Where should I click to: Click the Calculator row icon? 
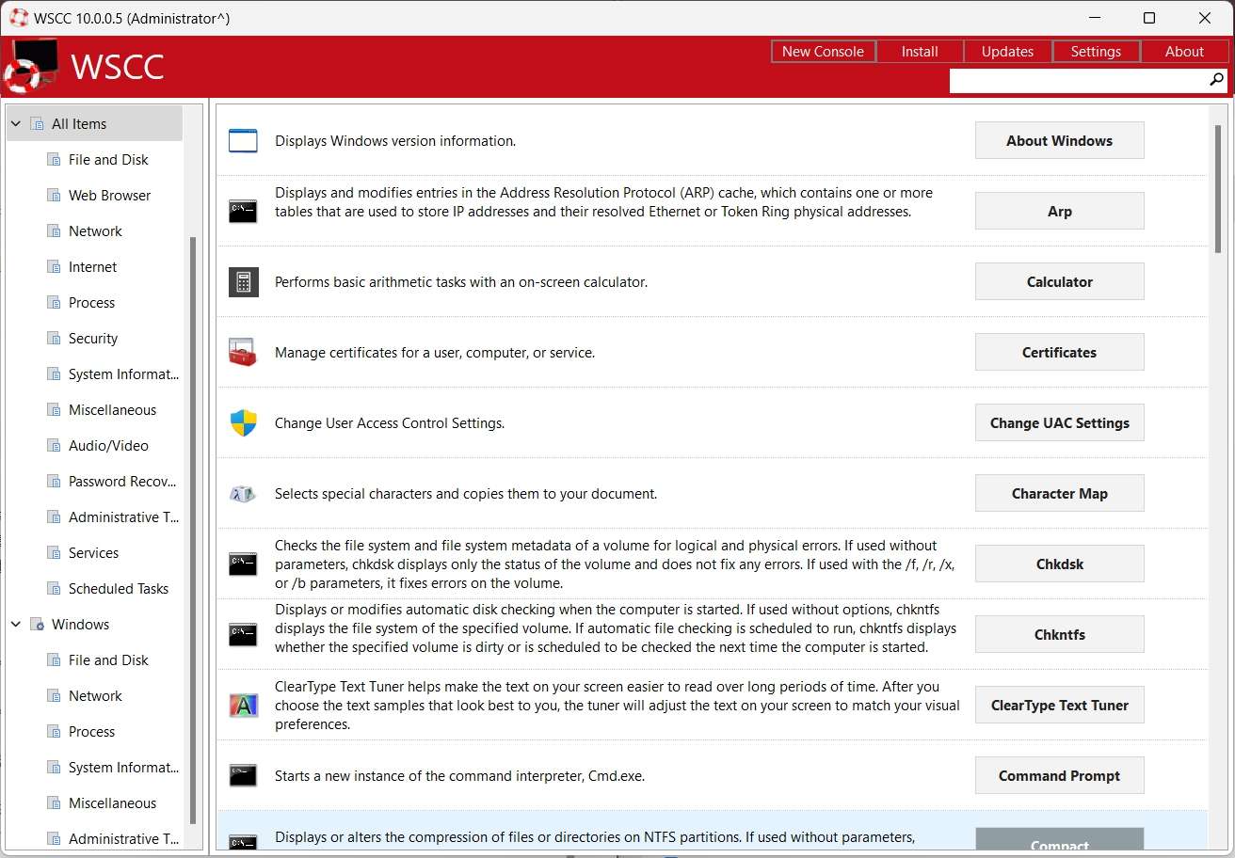point(243,282)
